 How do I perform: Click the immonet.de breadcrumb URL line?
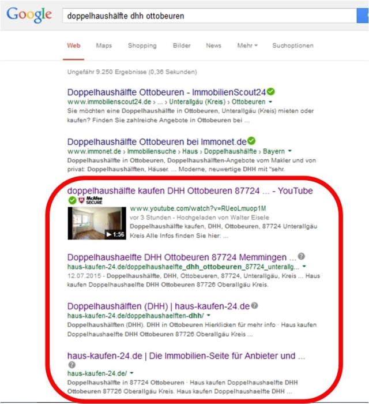point(176,151)
